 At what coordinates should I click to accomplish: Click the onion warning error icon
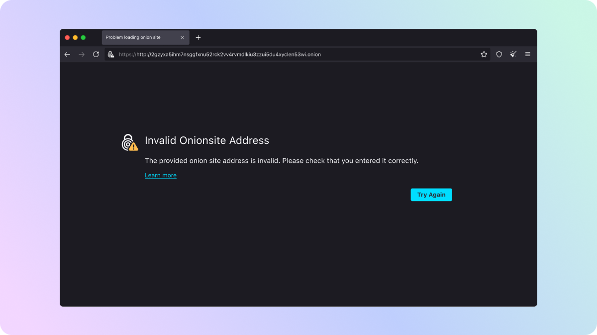(129, 142)
